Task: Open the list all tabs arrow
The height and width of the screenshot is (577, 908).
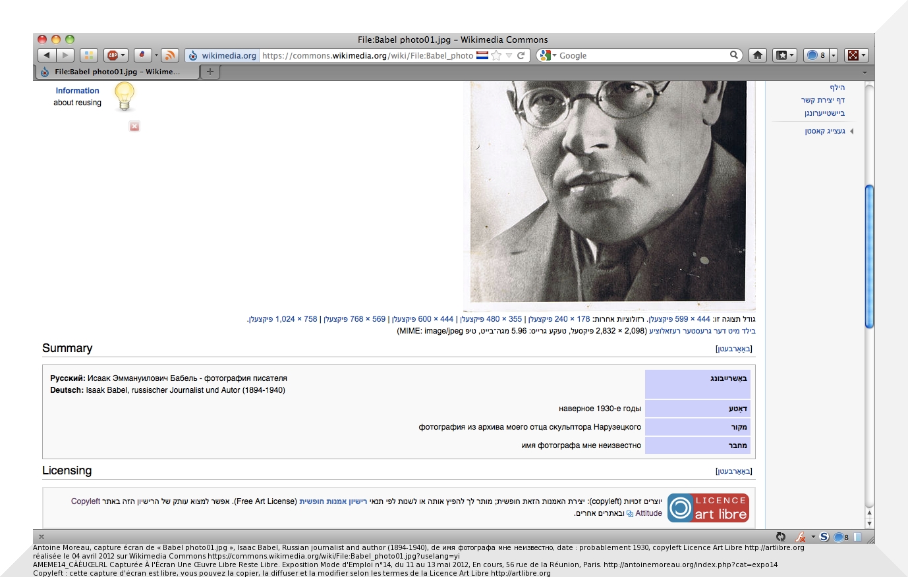Action: (x=865, y=72)
